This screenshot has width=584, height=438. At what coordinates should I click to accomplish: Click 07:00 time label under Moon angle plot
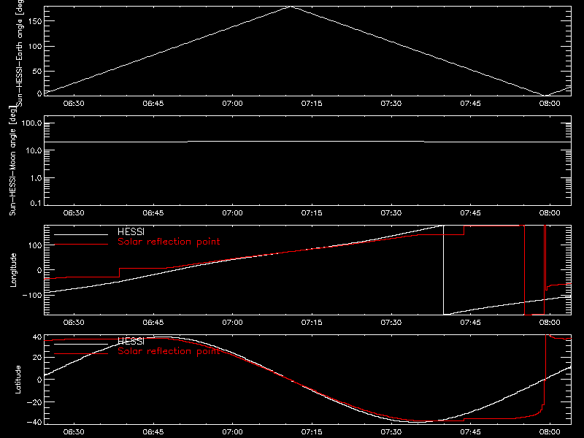[232, 213]
